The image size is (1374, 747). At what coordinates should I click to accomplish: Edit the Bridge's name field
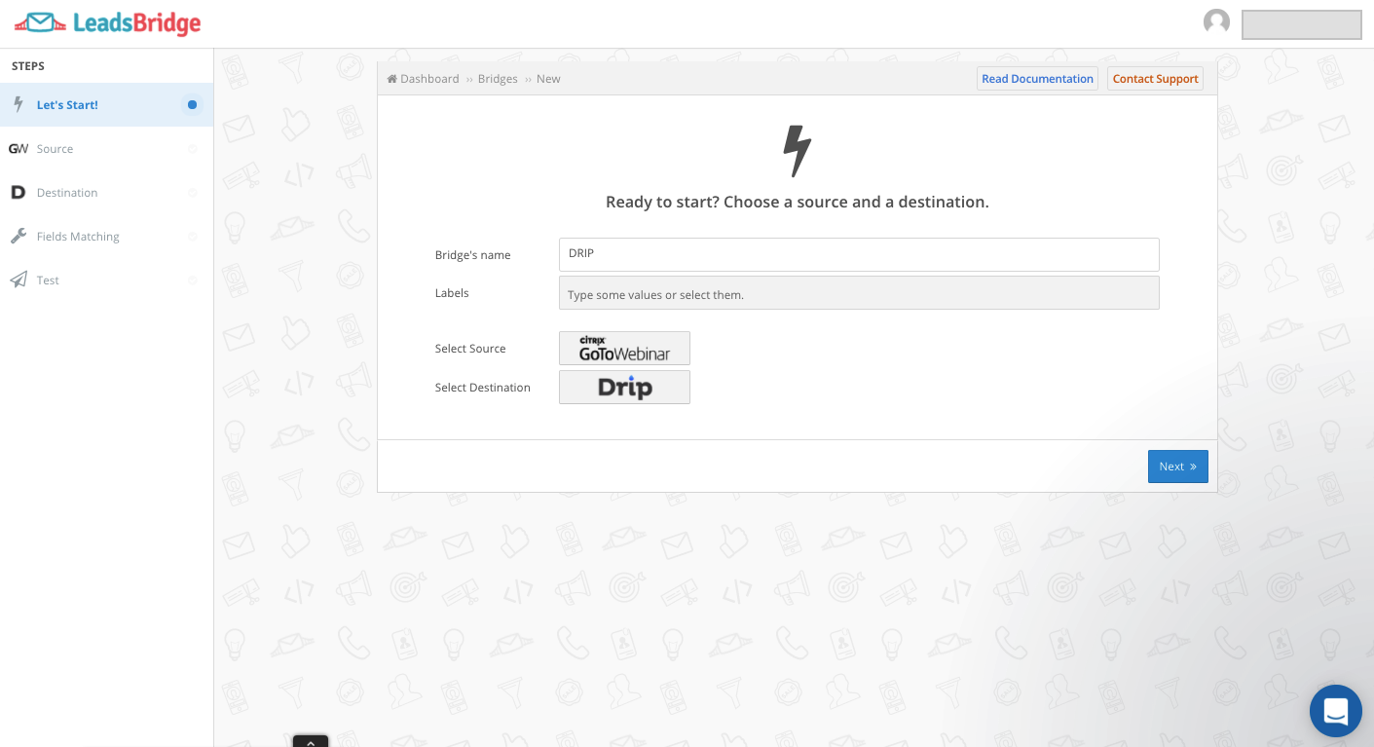[x=859, y=254]
